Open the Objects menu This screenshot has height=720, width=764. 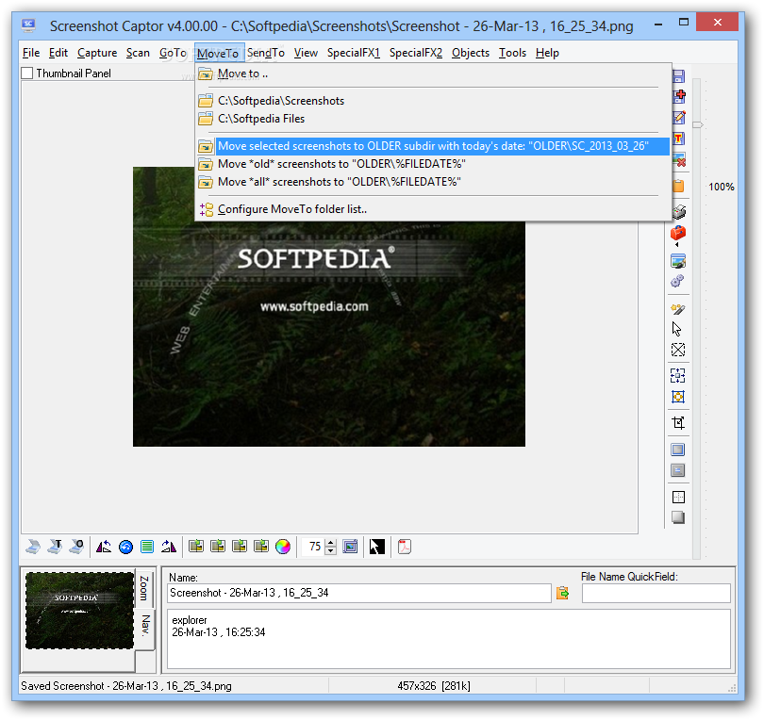tap(471, 53)
